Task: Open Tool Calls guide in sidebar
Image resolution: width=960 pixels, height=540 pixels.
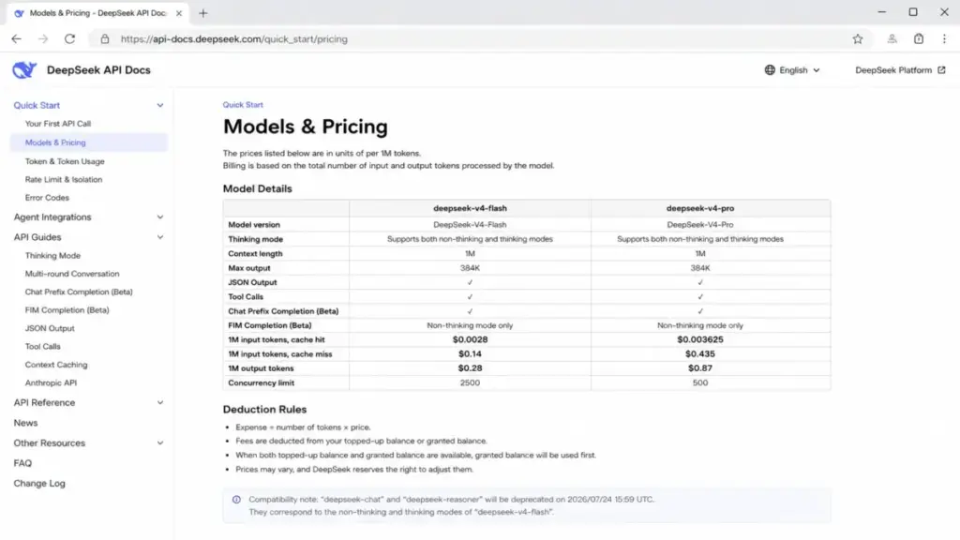Action: click(x=42, y=347)
